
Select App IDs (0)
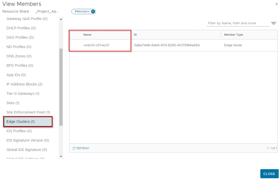(16, 75)
